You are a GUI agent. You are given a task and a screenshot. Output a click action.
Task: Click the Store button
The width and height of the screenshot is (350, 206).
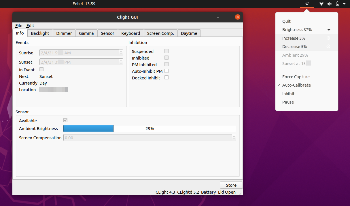[231, 185]
